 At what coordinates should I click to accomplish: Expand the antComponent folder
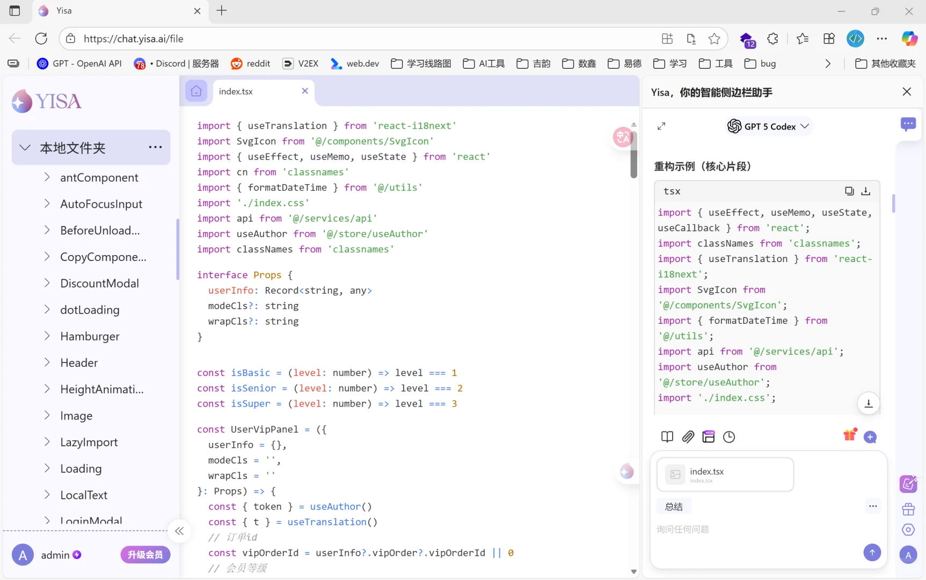point(47,177)
